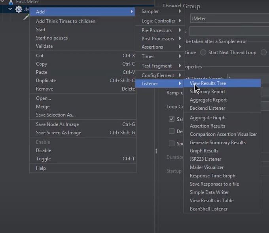Select the Start Next Thread Loop radio button
Viewport: 269px width, 233px height.
pos(203,53)
